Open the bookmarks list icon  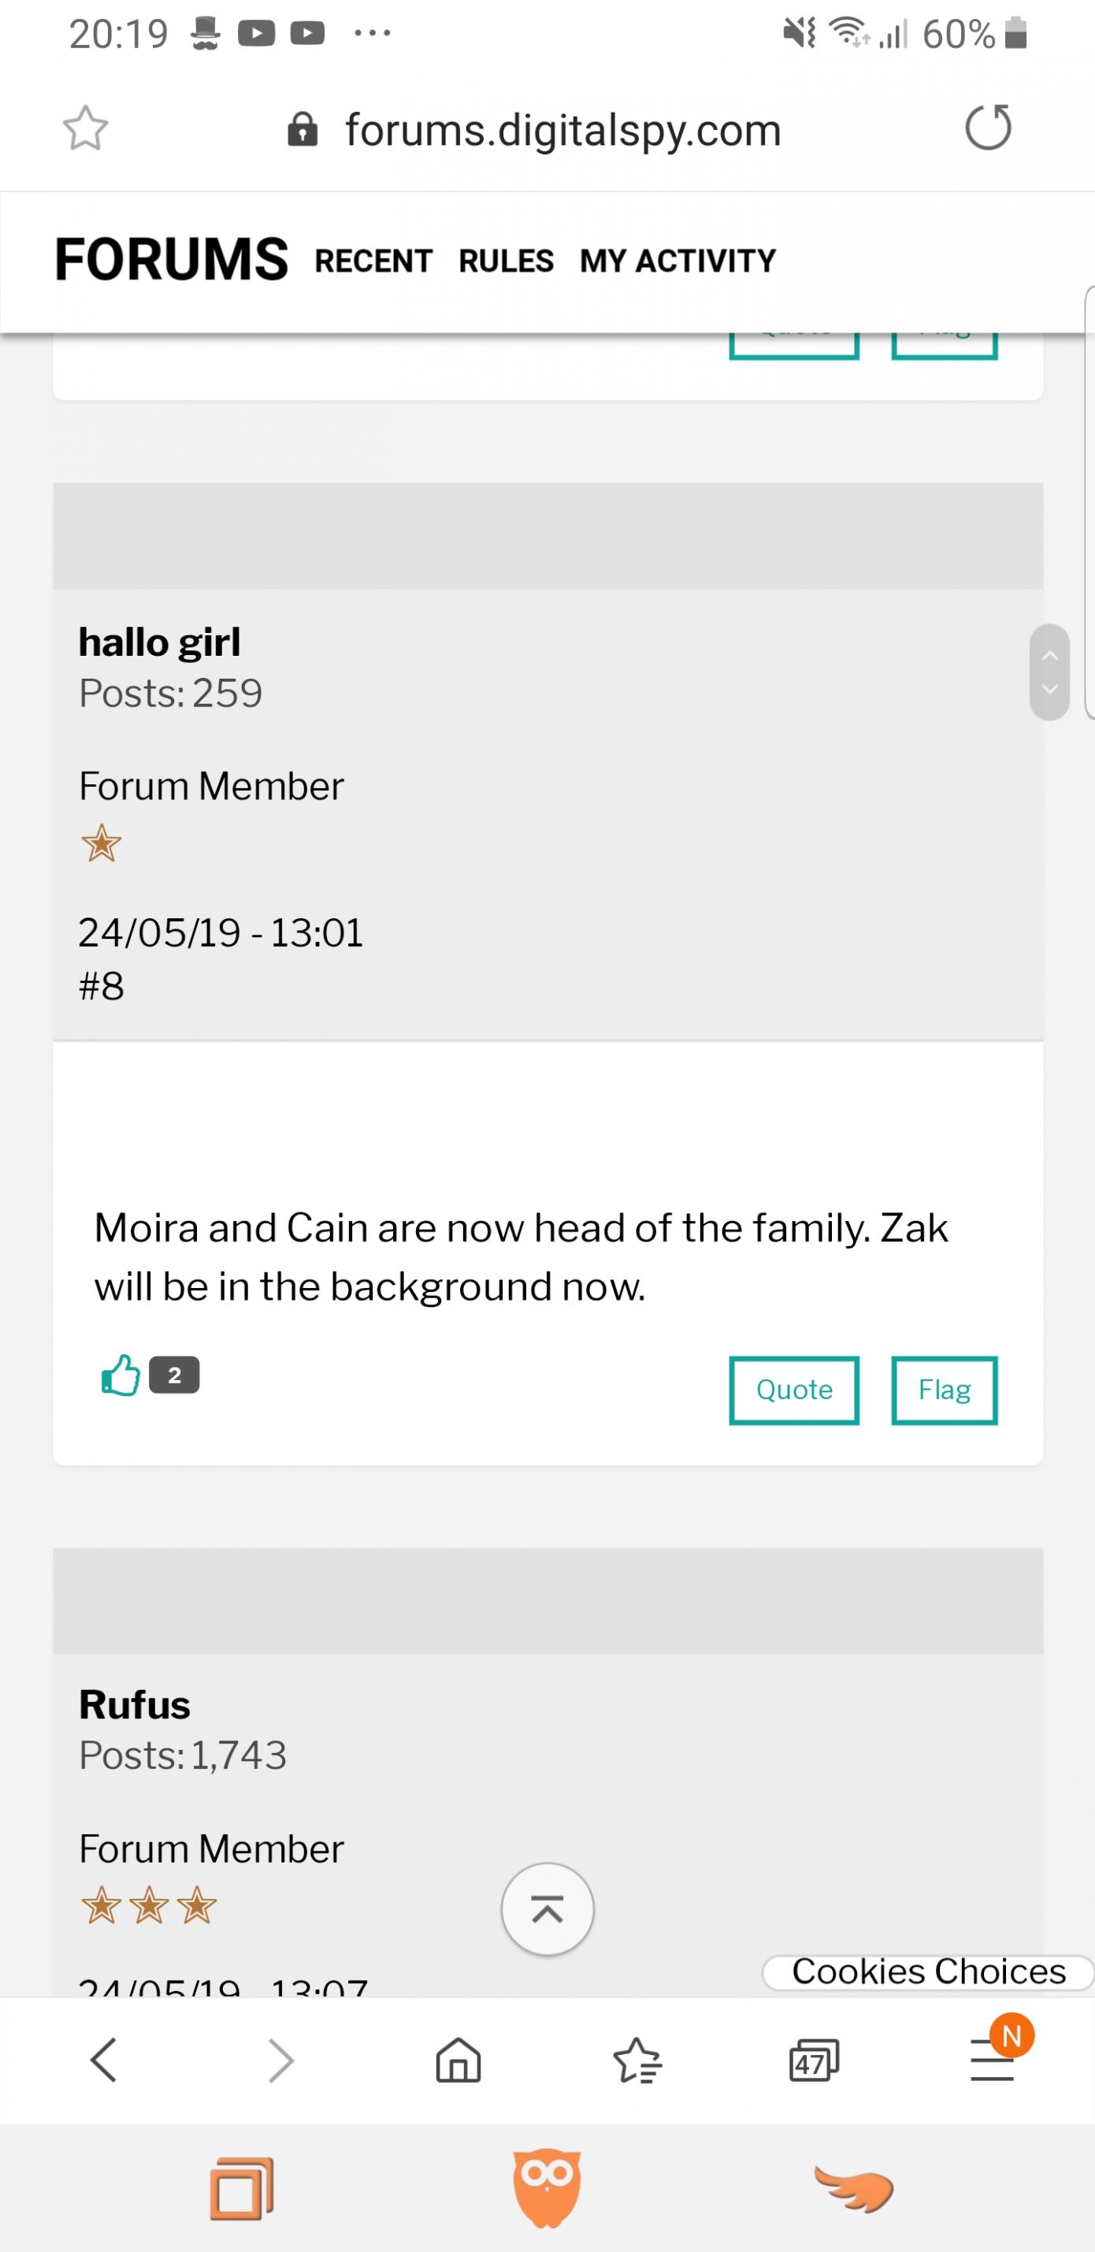click(638, 2060)
